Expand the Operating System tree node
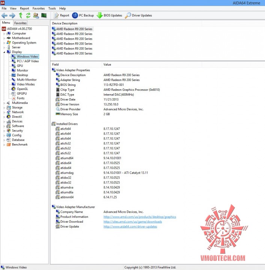The height and width of the screenshot is (270, 265). pyautogui.click(x=4, y=43)
